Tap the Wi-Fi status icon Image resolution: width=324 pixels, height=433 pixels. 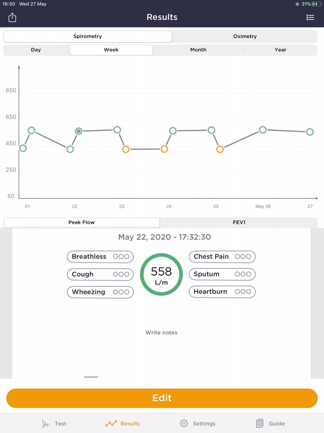[x=297, y=4]
